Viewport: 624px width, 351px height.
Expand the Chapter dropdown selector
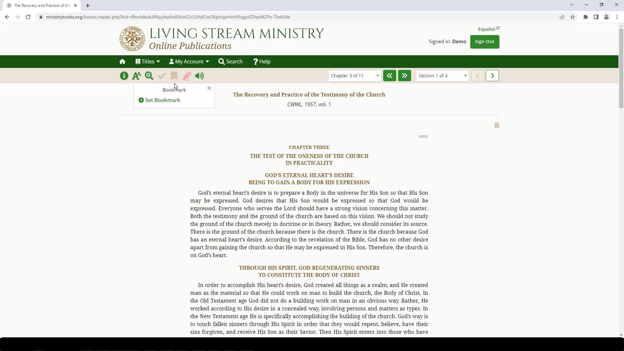(x=354, y=76)
